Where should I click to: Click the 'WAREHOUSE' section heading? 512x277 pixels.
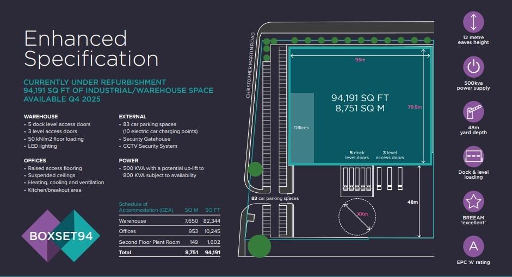(41, 117)
